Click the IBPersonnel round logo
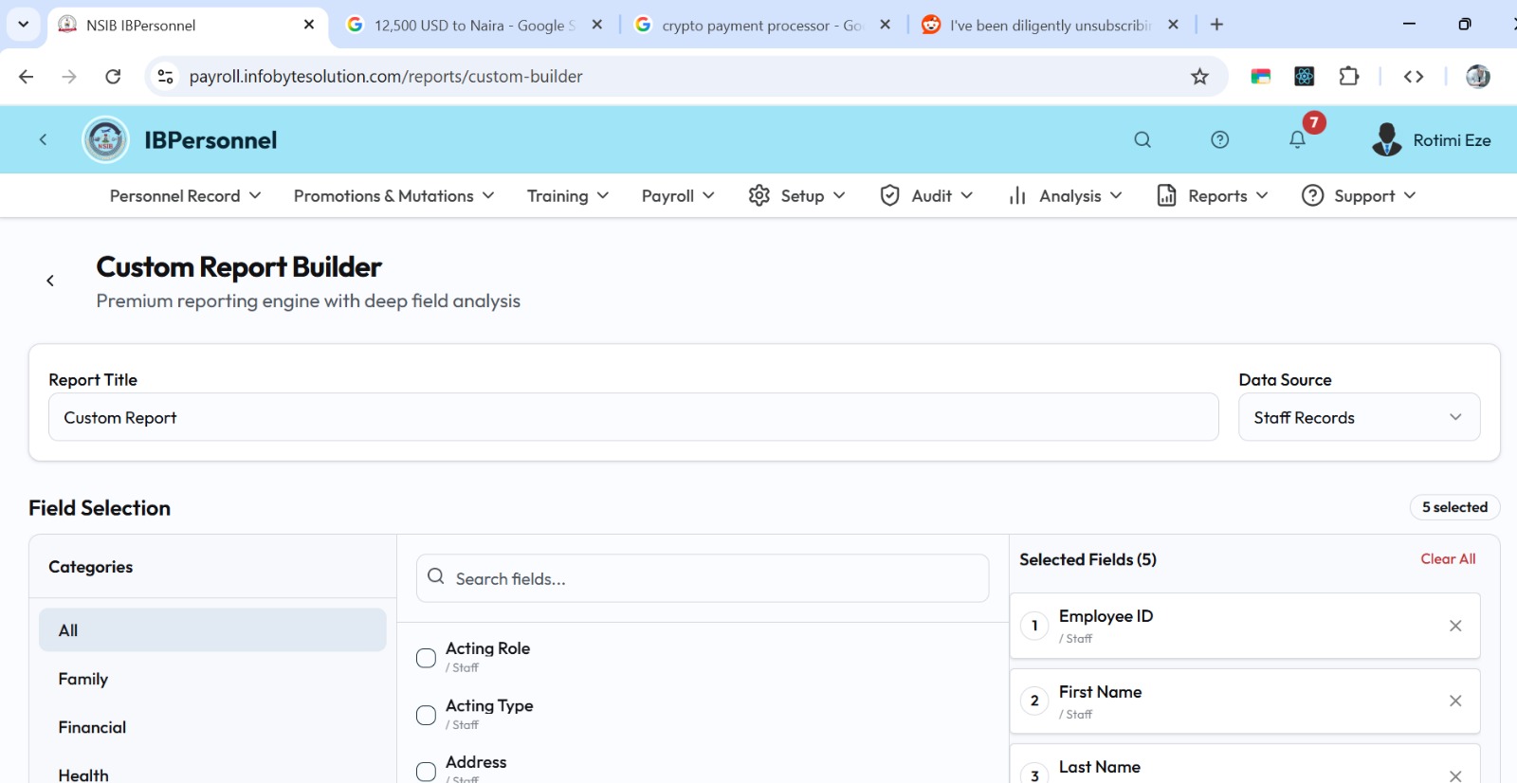 coord(105,140)
